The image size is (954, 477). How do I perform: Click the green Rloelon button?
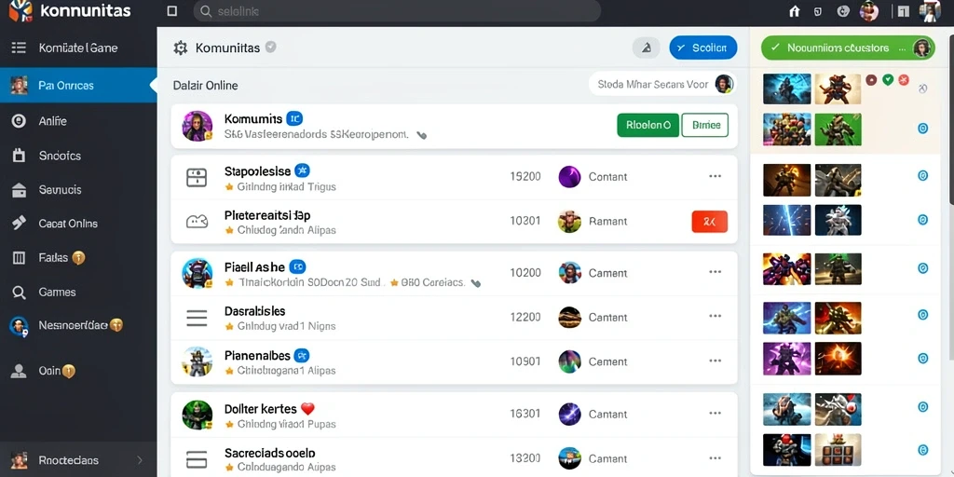point(648,125)
